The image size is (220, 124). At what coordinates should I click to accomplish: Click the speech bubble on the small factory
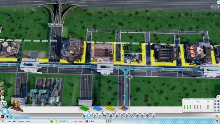[x=128, y=62]
